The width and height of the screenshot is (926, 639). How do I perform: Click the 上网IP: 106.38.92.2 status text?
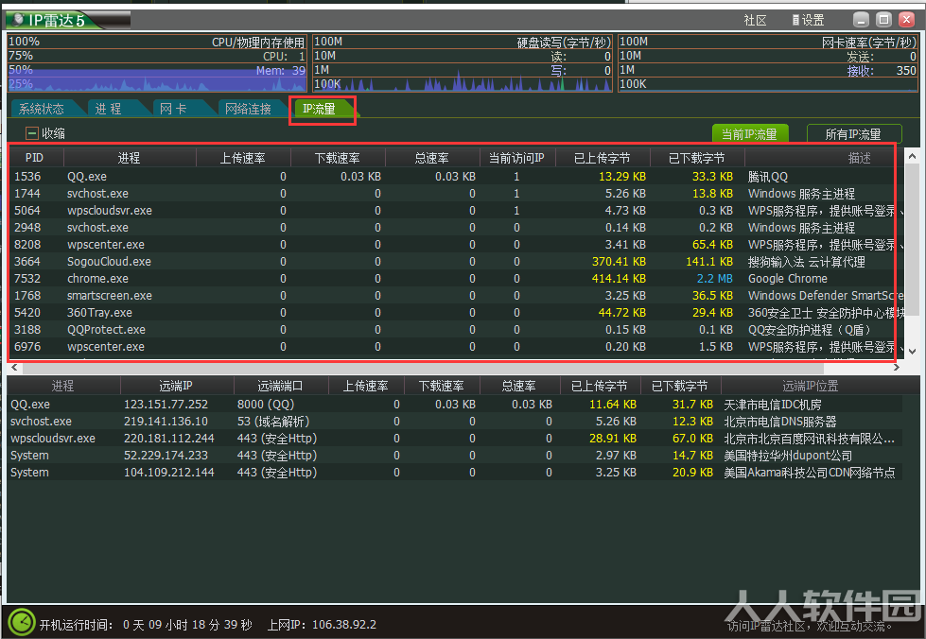pyautogui.click(x=322, y=624)
